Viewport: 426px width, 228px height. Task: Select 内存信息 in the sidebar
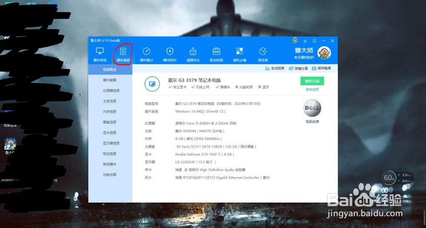coord(110,111)
